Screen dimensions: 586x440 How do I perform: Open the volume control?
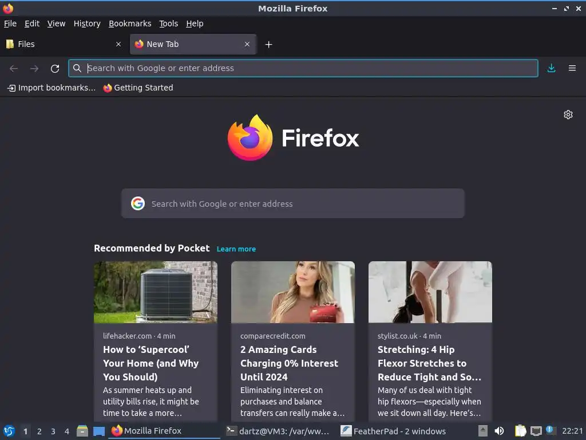[x=499, y=431]
